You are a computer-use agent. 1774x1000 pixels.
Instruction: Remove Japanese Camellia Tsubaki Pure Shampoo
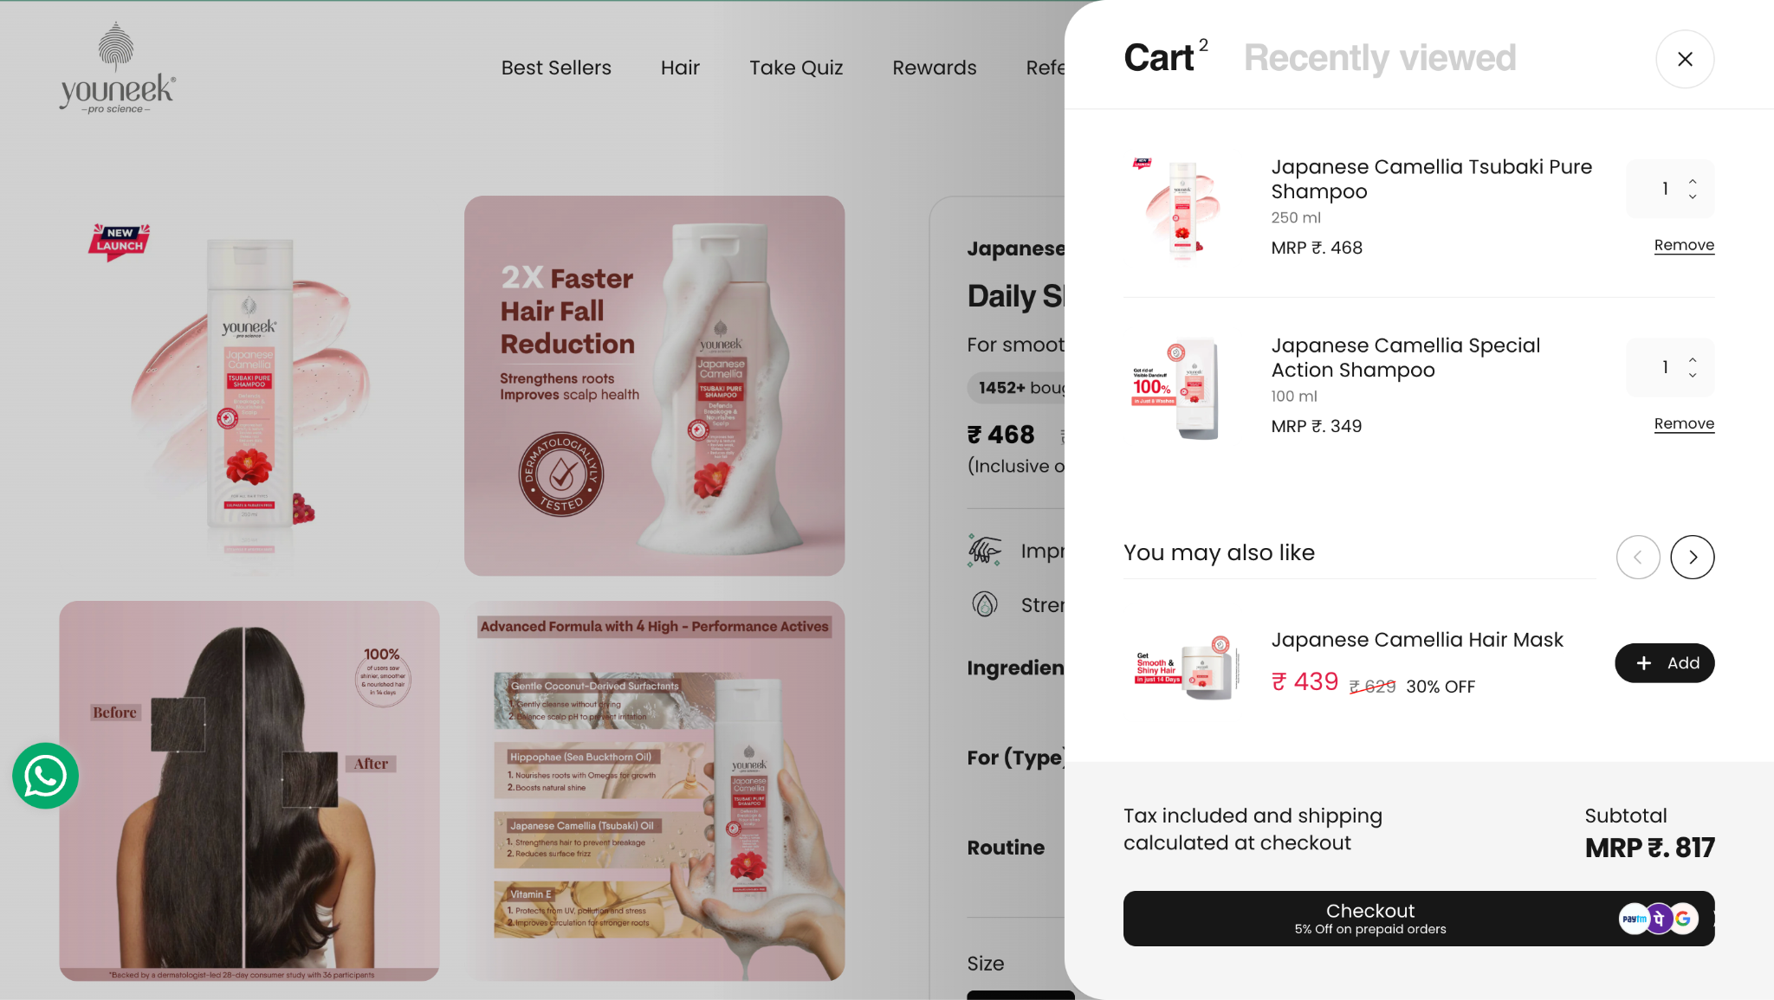coord(1684,245)
